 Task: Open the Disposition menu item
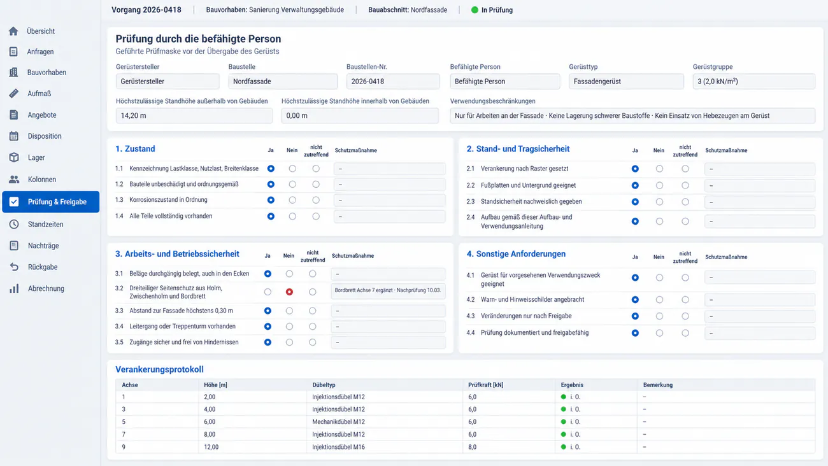click(x=45, y=136)
